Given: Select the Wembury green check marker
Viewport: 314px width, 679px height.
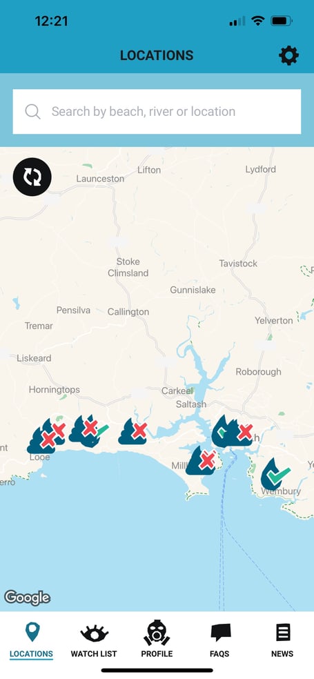Looking at the screenshot, I should [275, 474].
